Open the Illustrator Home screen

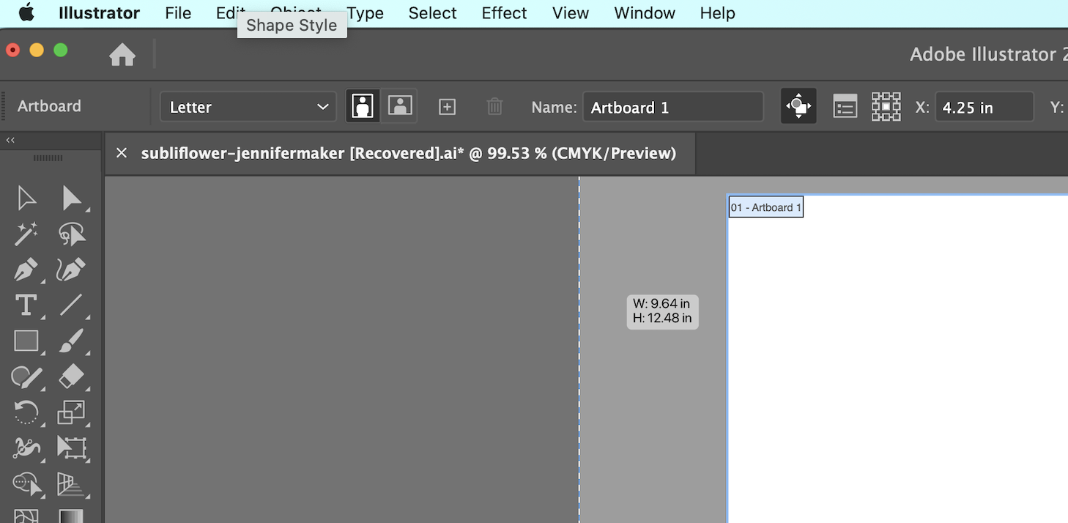click(x=122, y=54)
